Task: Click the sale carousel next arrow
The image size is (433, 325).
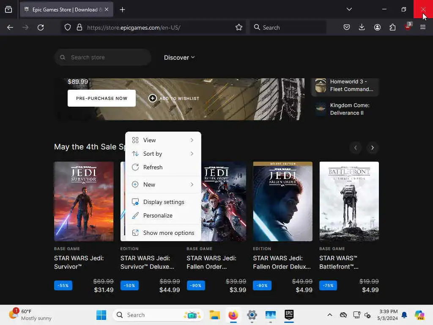Action: (373, 148)
